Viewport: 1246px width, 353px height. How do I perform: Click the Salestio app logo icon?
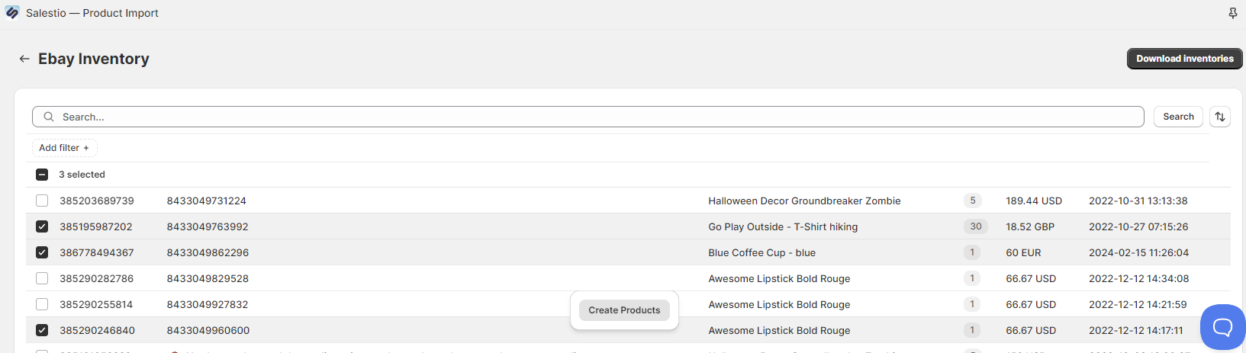click(x=12, y=13)
